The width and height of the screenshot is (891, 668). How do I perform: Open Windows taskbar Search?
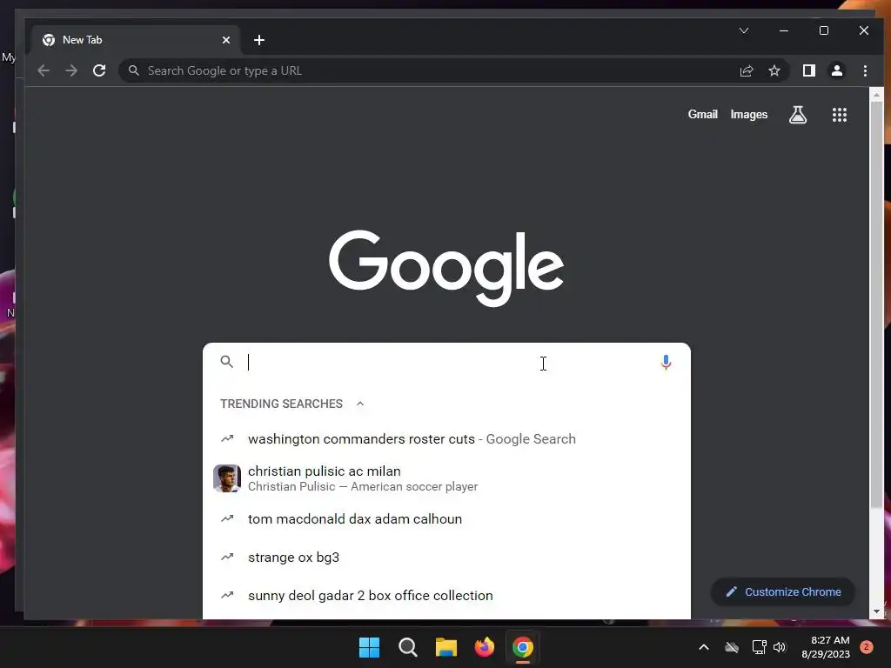407,647
